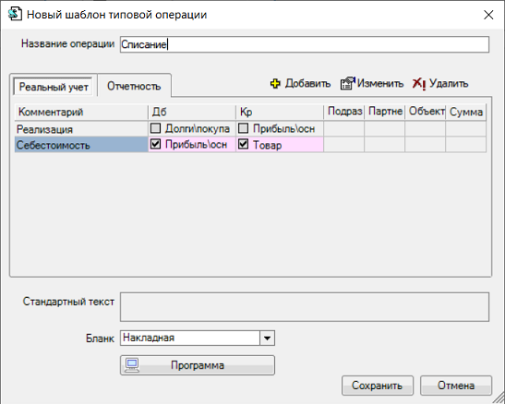Click the Изменить edit icon

pos(347,84)
